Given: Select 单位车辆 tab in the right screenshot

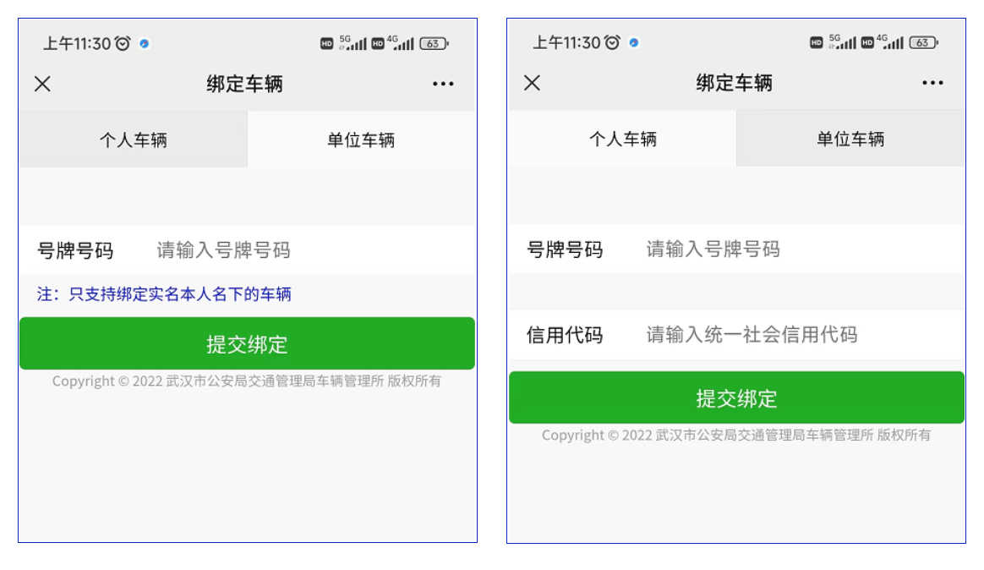Looking at the screenshot, I should (x=850, y=139).
